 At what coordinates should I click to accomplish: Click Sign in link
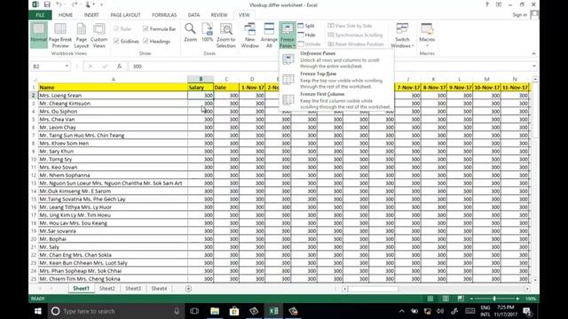pos(520,15)
